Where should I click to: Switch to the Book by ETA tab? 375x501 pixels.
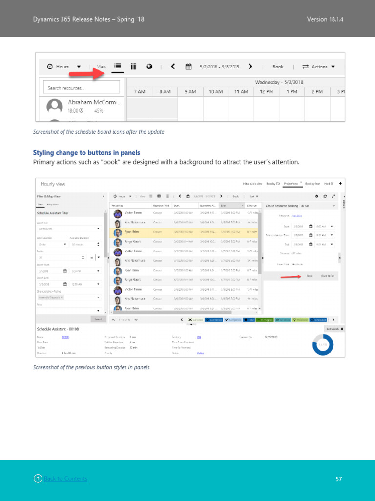click(x=273, y=184)
